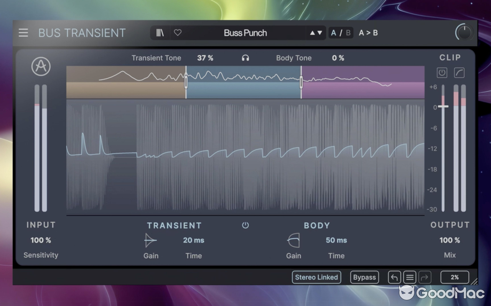491x306 pixels.
Task: Adjust the output level fader at 0 dB
Action: pyautogui.click(x=443, y=107)
